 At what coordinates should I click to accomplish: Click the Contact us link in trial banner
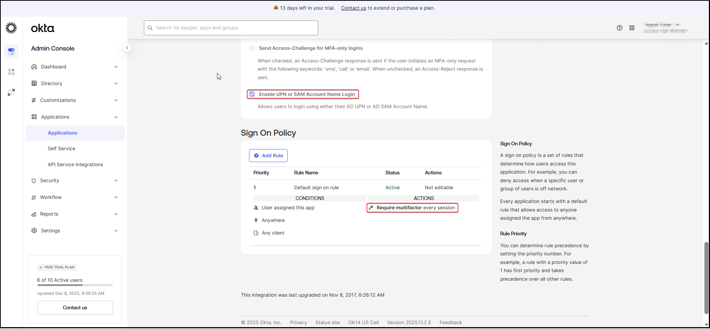pyautogui.click(x=354, y=8)
